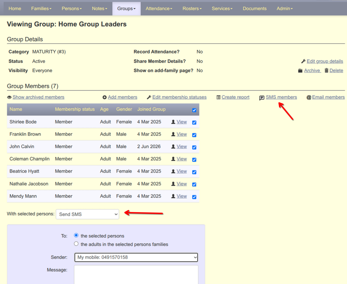Click the Gender column header
The image size is (347, 284).
tap(124, 109)
